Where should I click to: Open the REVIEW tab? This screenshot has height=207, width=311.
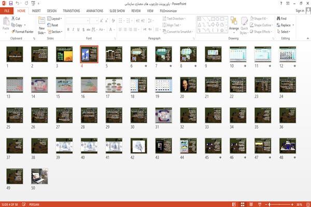click(x=136, y=11)
